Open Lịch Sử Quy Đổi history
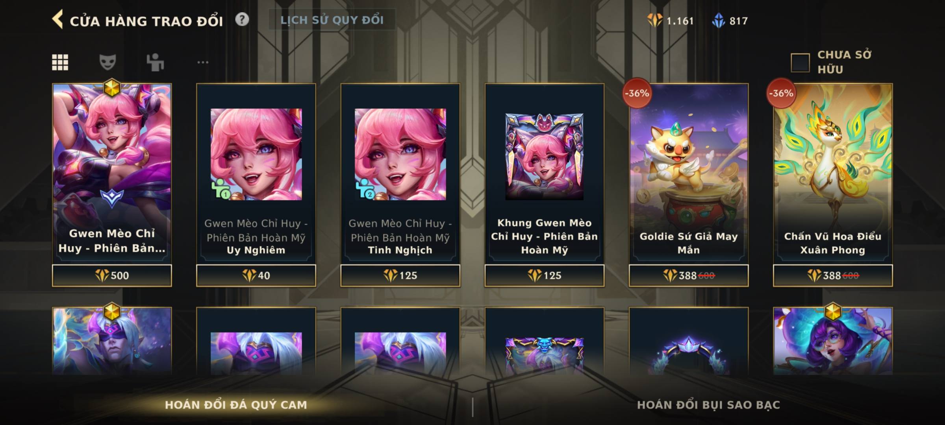This screenshot has height=425, width=945. coord(332,20)
